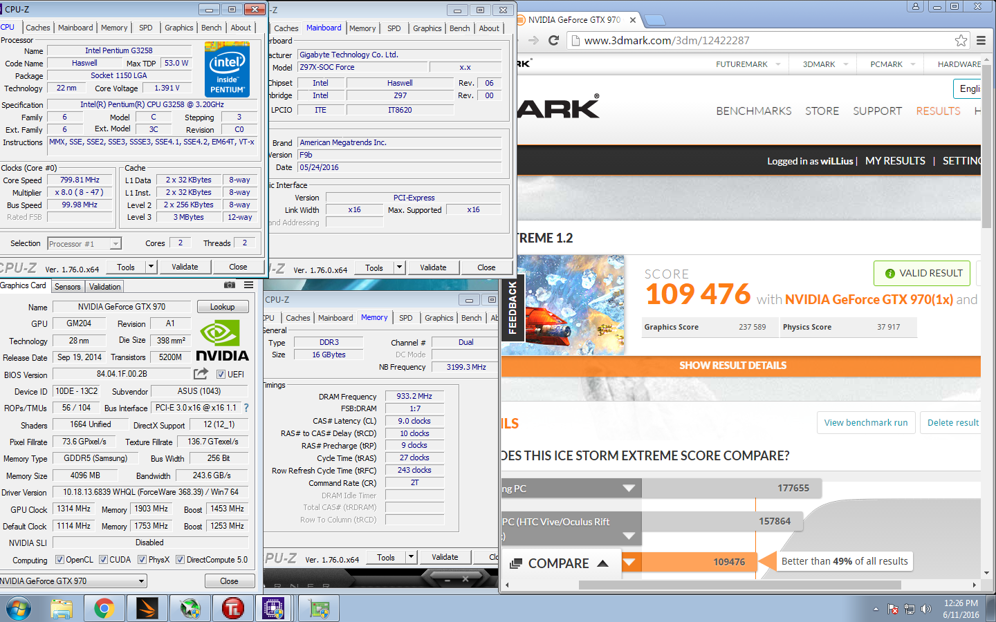Click the Intel Pentium inside logo in CPU-Z
Viewport: 996px width, 622px height.
coord(227,69)
